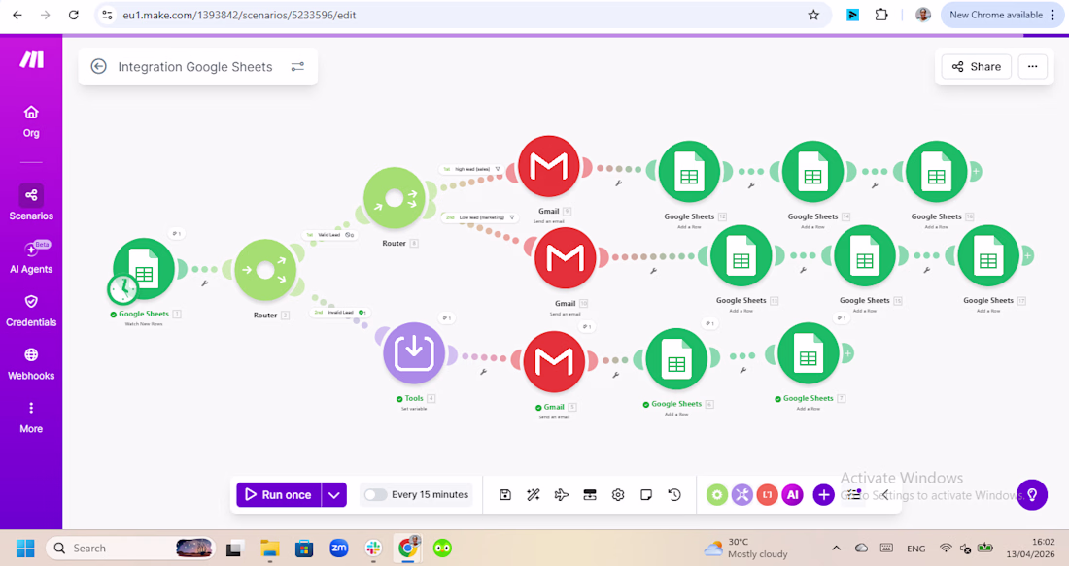
Task: Expand the Run once dropdown arrow
Action: [334, 495]
